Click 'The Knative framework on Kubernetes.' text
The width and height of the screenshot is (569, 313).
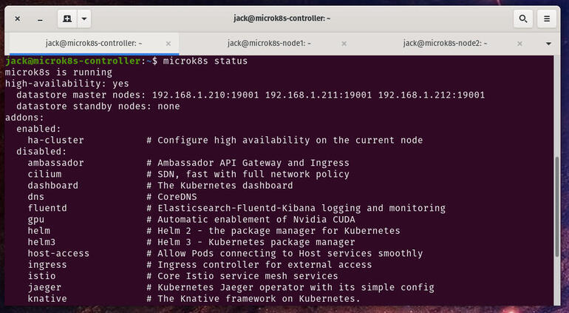click(259, 298)
